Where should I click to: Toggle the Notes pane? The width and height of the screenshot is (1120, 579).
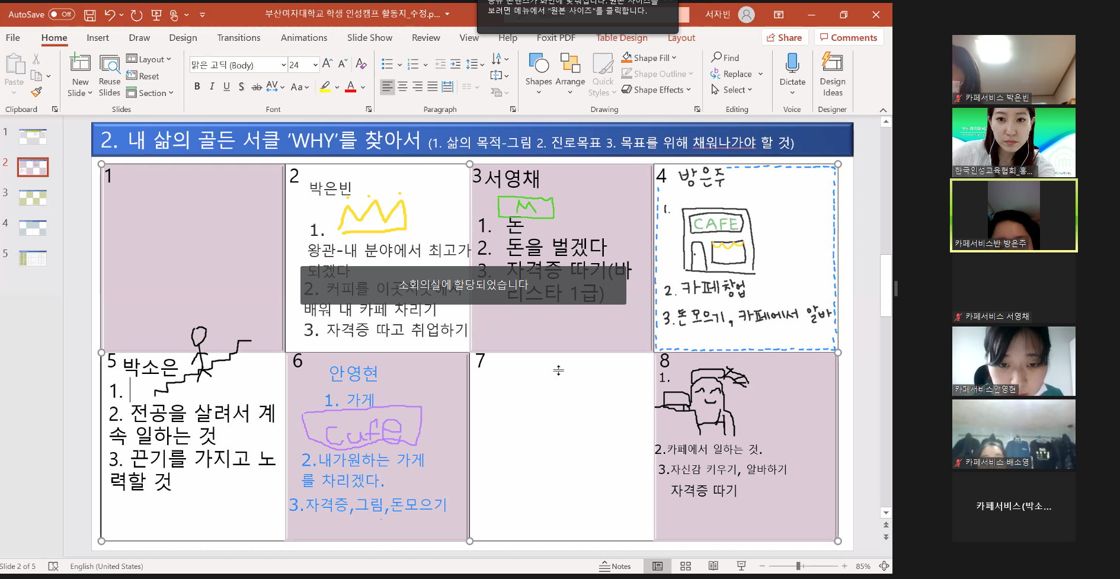615,566
